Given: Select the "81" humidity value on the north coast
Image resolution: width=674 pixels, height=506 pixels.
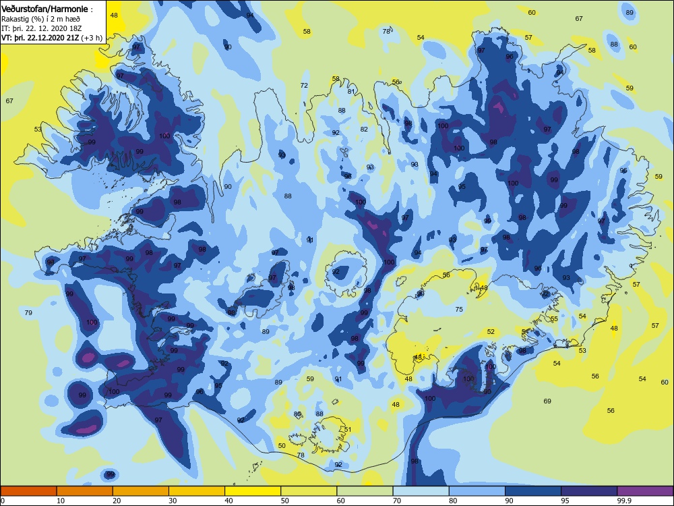Looking at the screenshot, I should pos(351,91).
